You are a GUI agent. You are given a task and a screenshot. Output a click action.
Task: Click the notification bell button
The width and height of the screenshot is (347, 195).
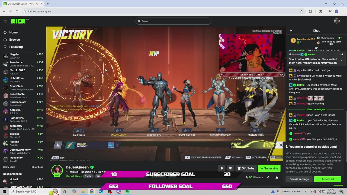pyautogui.click(x=221, y=168)
